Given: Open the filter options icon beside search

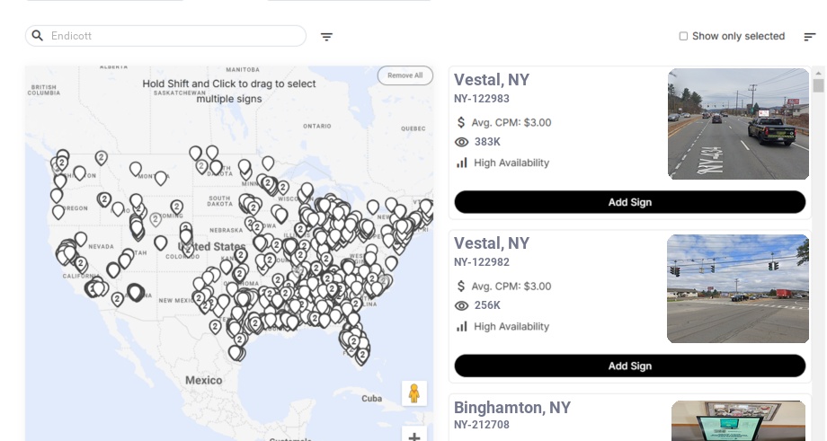Looking at the screenshot, I should tap(326, 37).
